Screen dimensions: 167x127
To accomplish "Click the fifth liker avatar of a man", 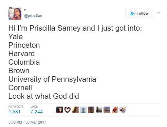I will point(91,110).
